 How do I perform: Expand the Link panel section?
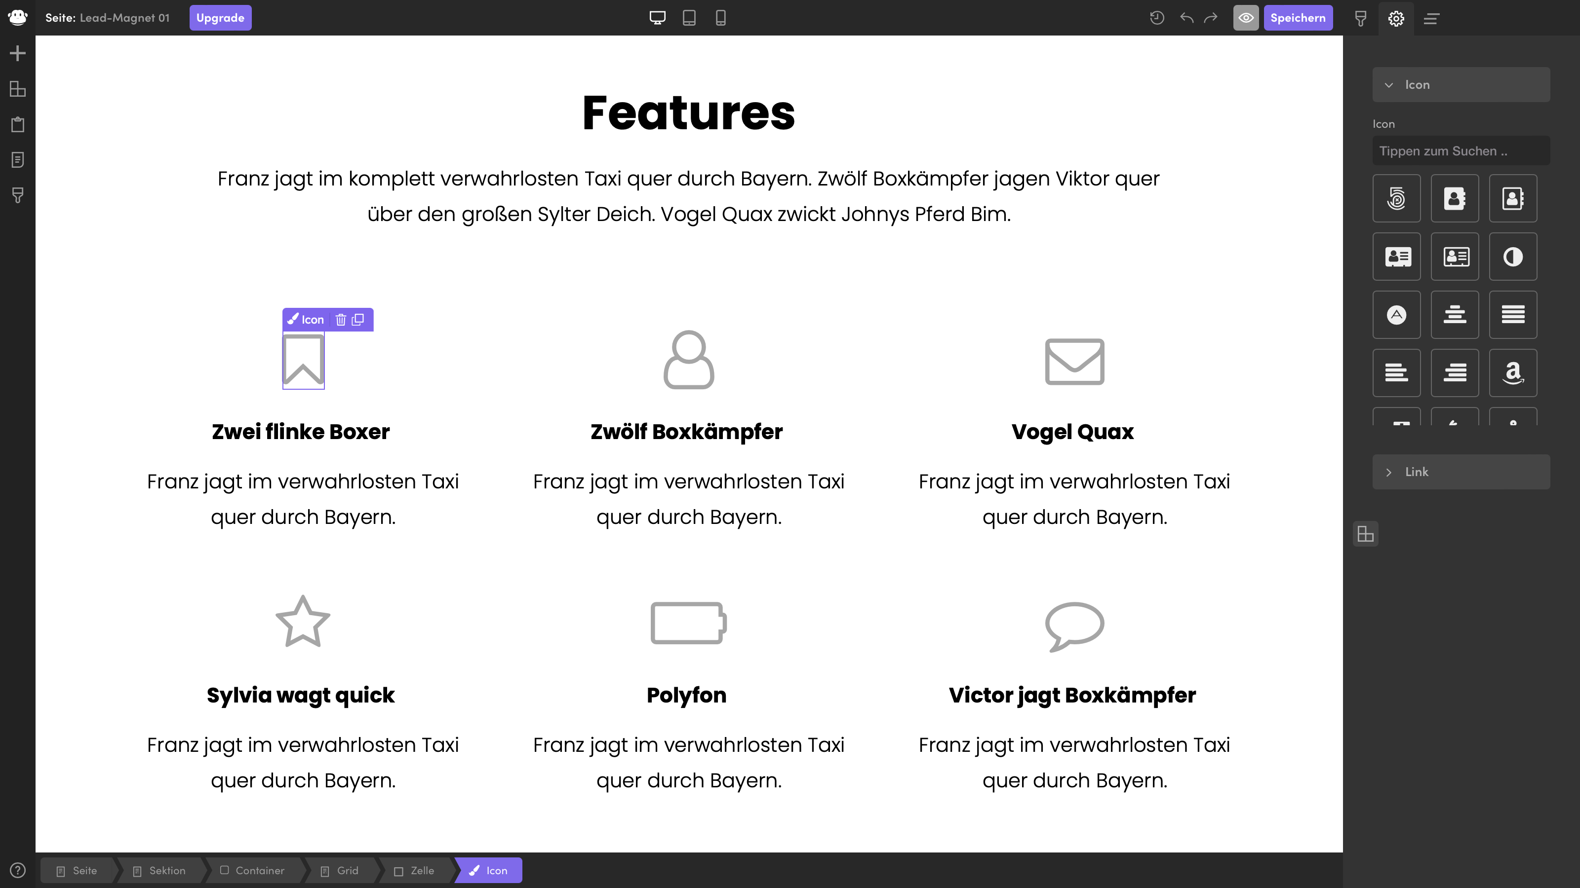pyautogui.click(x=1461, y=472)
